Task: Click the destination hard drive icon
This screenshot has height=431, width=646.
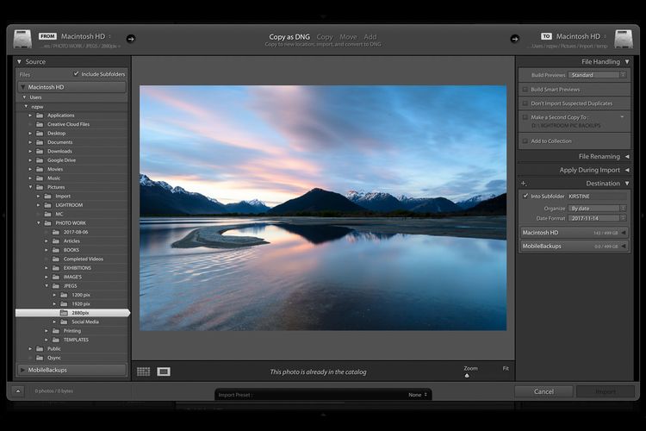Action: pos(623,40)
